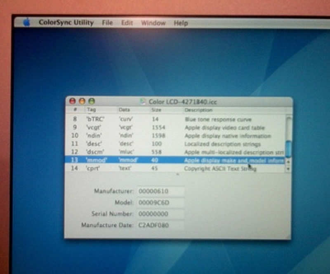The image size is (330, 274).
Task: Select the 'bTRC' tag row
Action: 176,119
